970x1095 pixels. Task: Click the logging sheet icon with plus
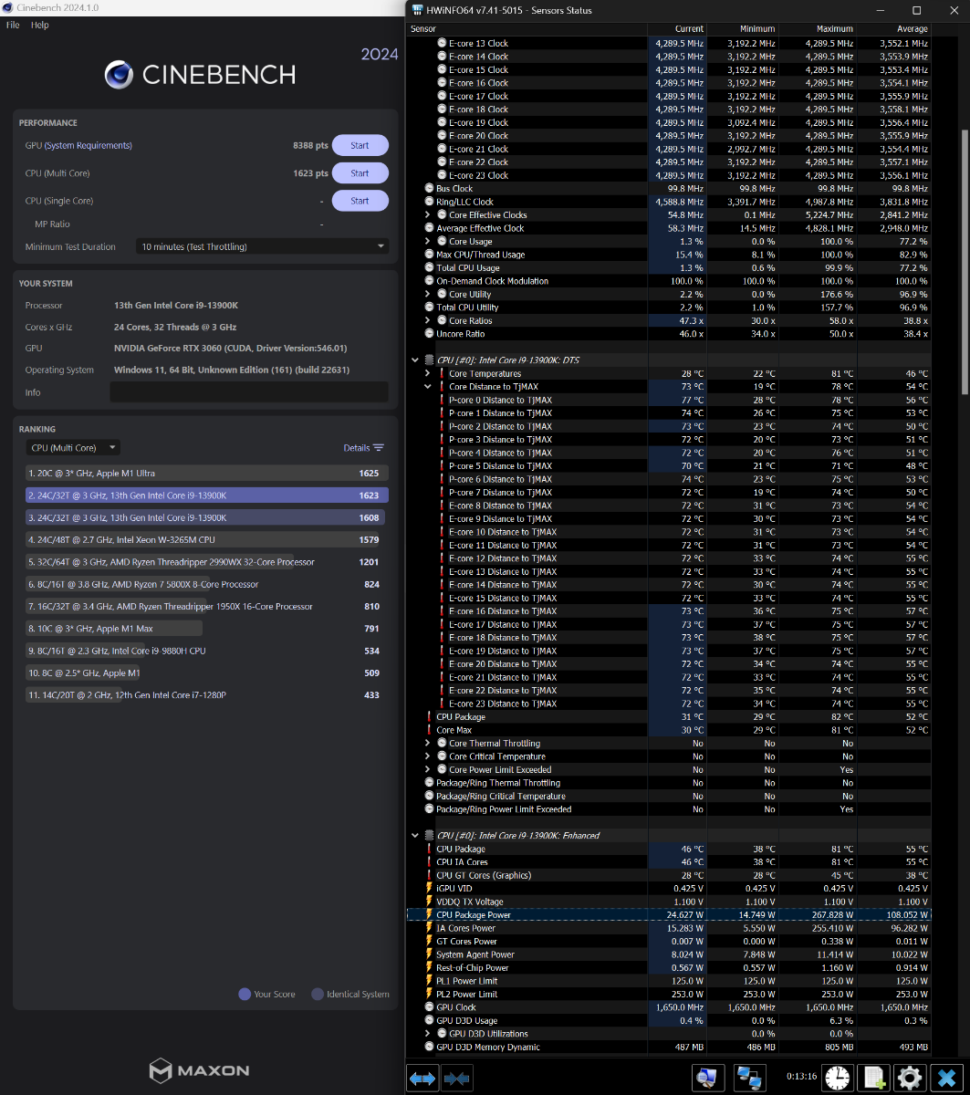coord(873,1078)
